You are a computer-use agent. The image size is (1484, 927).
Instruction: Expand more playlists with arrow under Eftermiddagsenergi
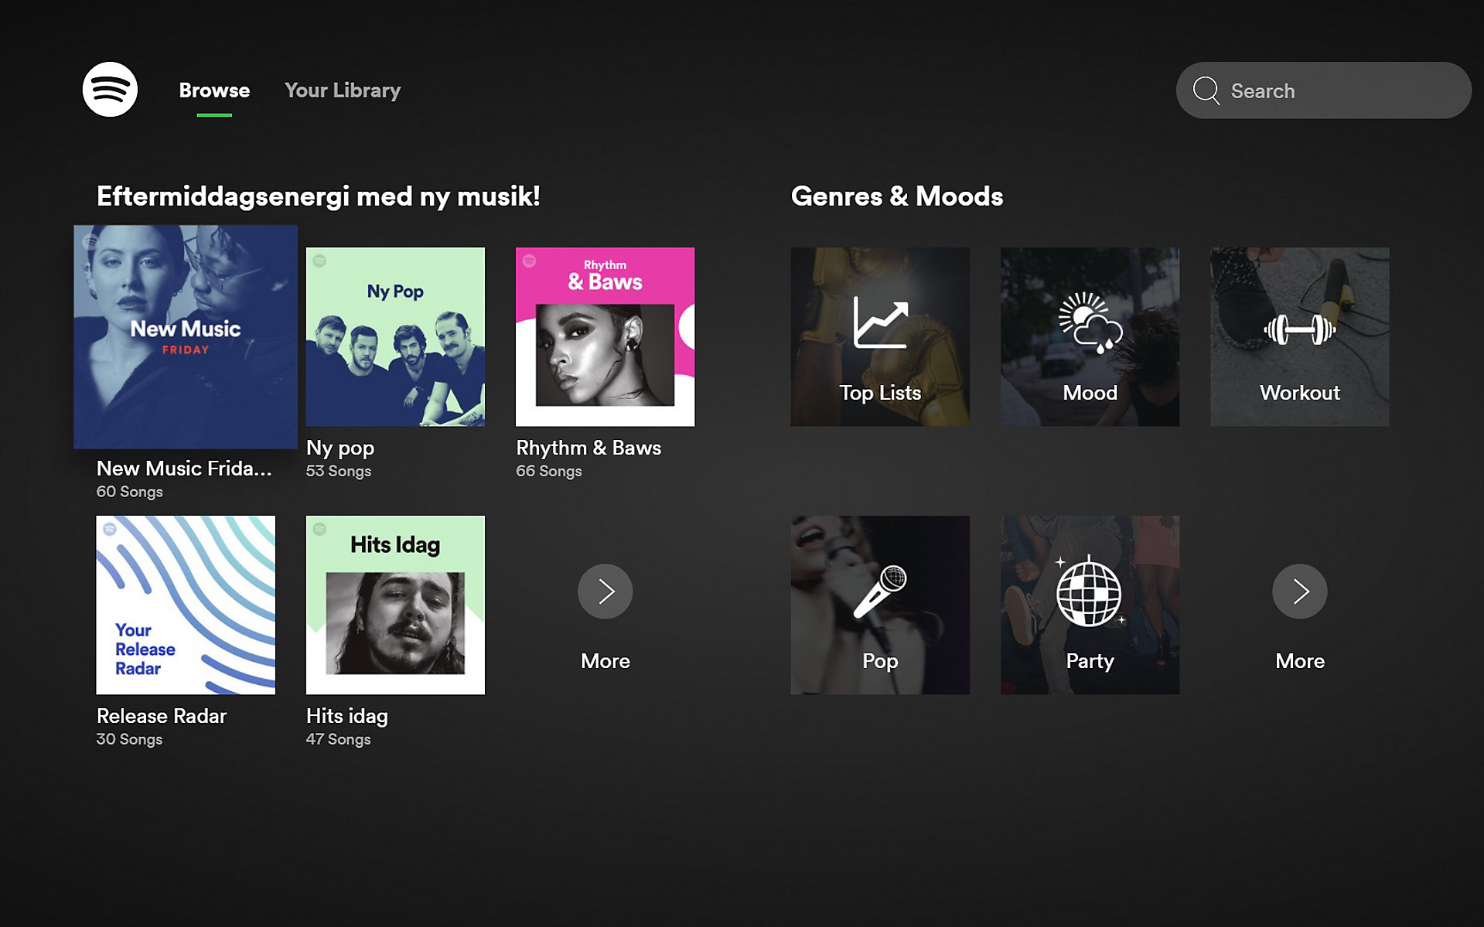605,591
